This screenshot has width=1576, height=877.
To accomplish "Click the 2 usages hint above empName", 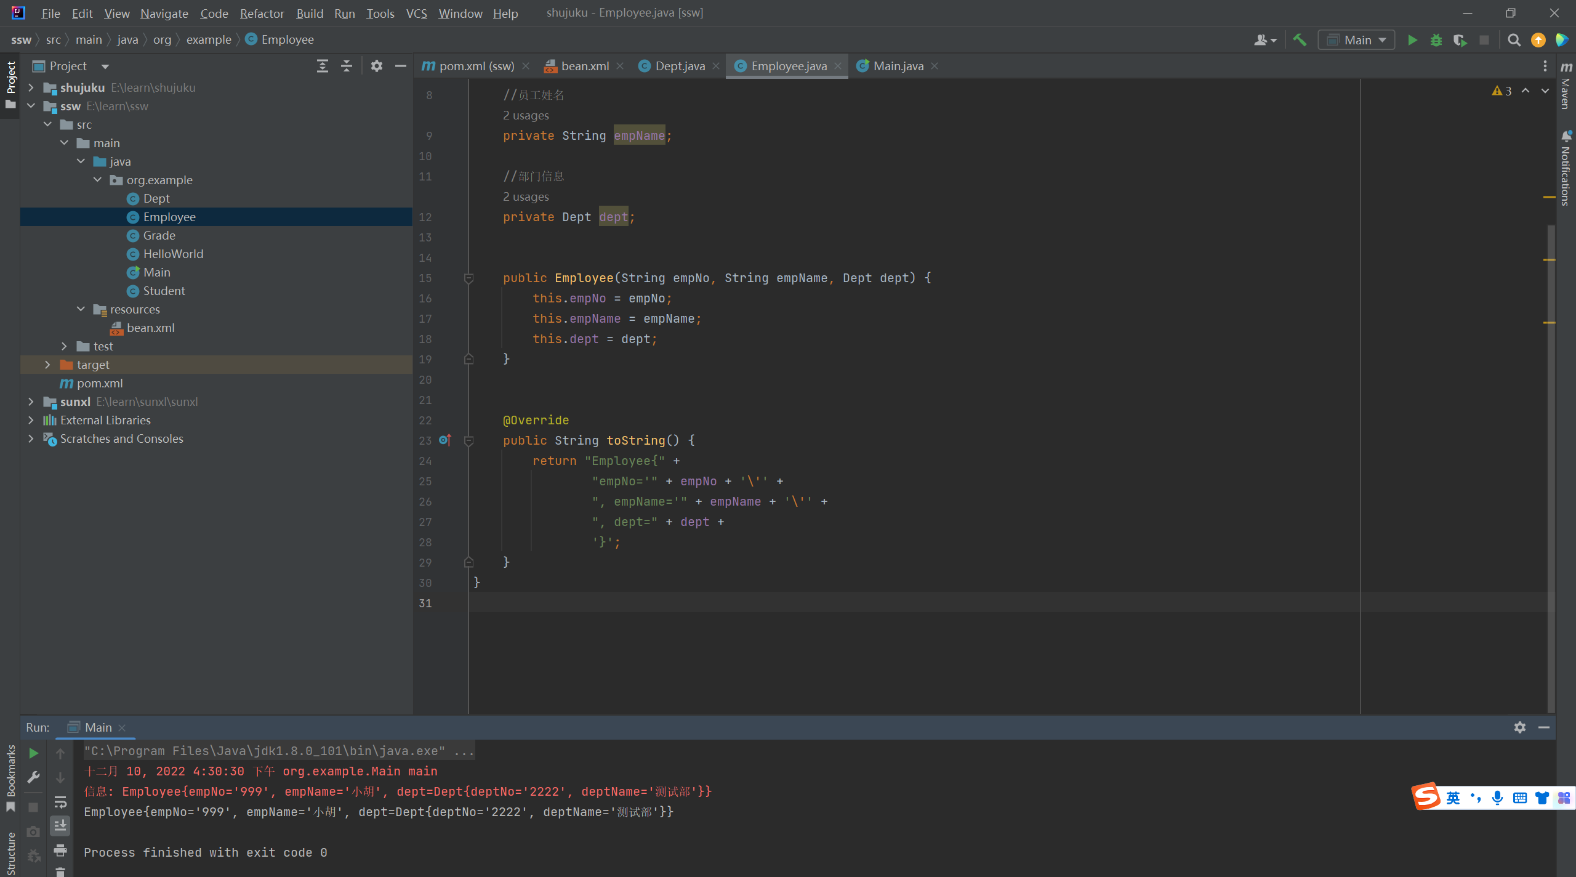I will tap(526, 115).
